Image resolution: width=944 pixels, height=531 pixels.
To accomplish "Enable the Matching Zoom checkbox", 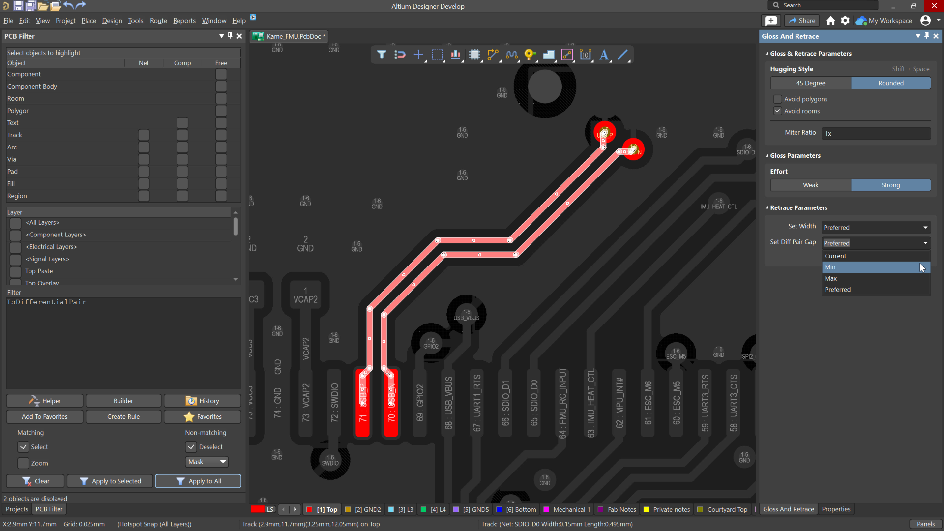I will 23,463.
